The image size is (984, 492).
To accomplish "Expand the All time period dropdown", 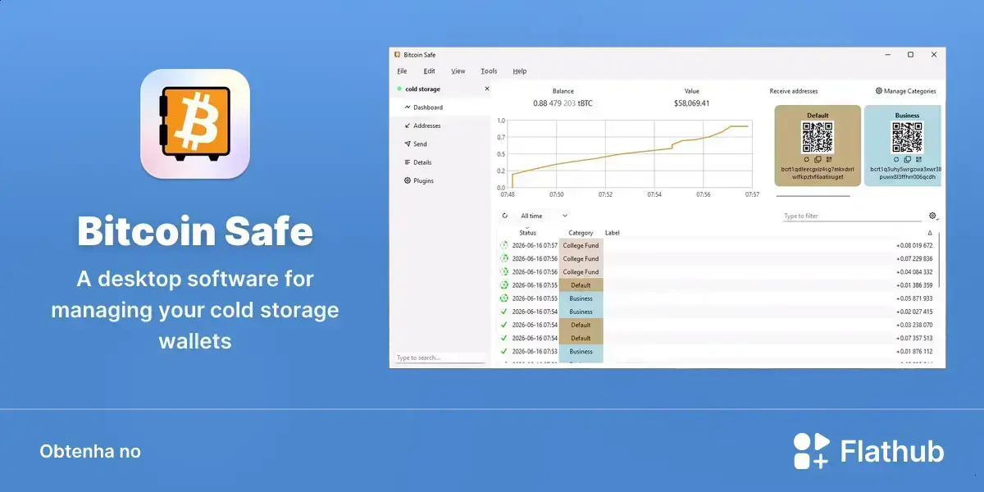I will (544, 216).
